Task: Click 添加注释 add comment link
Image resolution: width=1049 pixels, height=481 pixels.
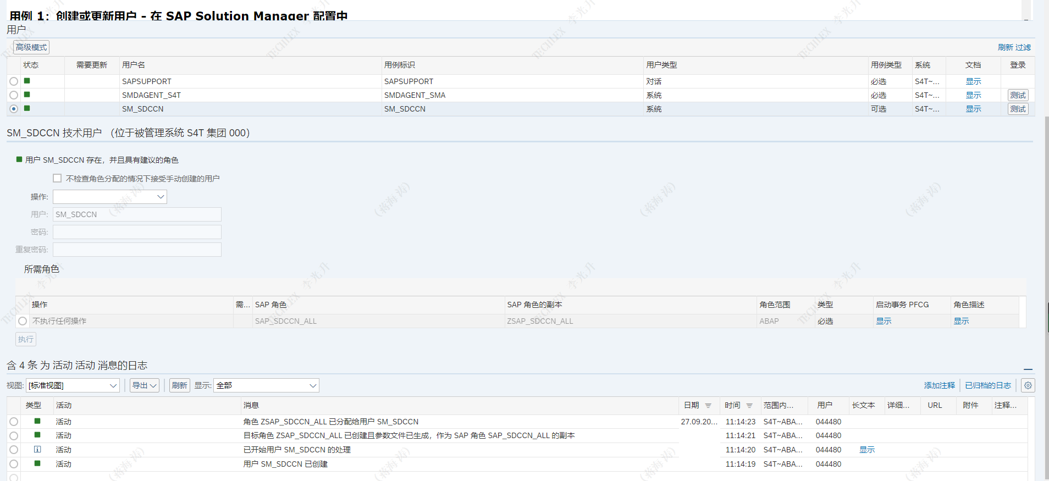Action: point(940,385)
